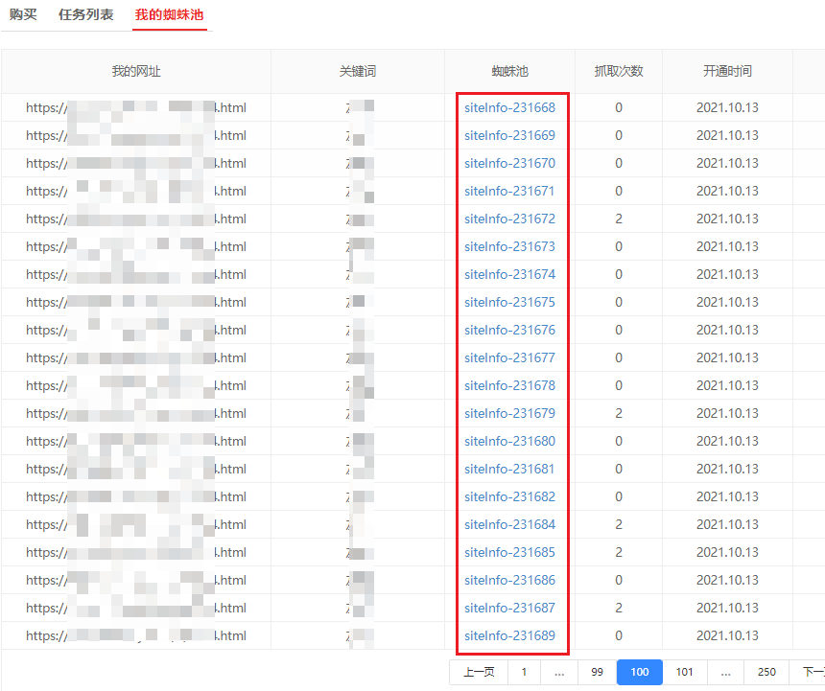
Task: Open the 任务列表 tab
Action: coord(85,15)
